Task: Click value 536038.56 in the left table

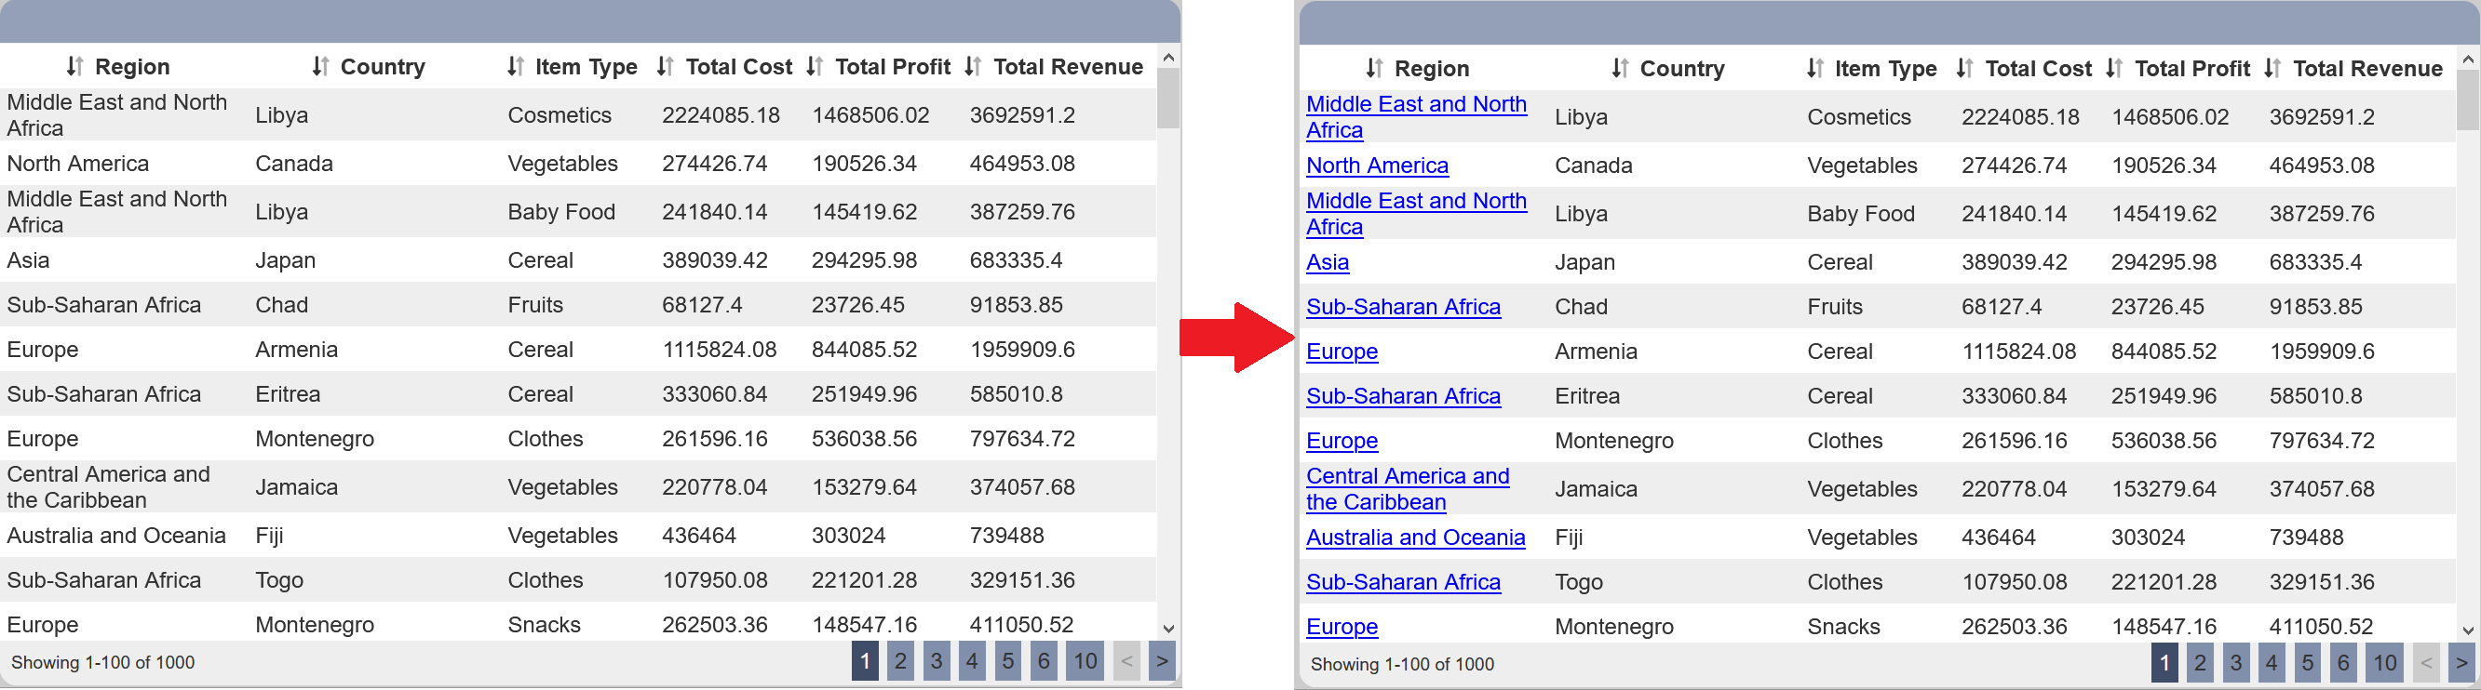Action: pos(864,439)
